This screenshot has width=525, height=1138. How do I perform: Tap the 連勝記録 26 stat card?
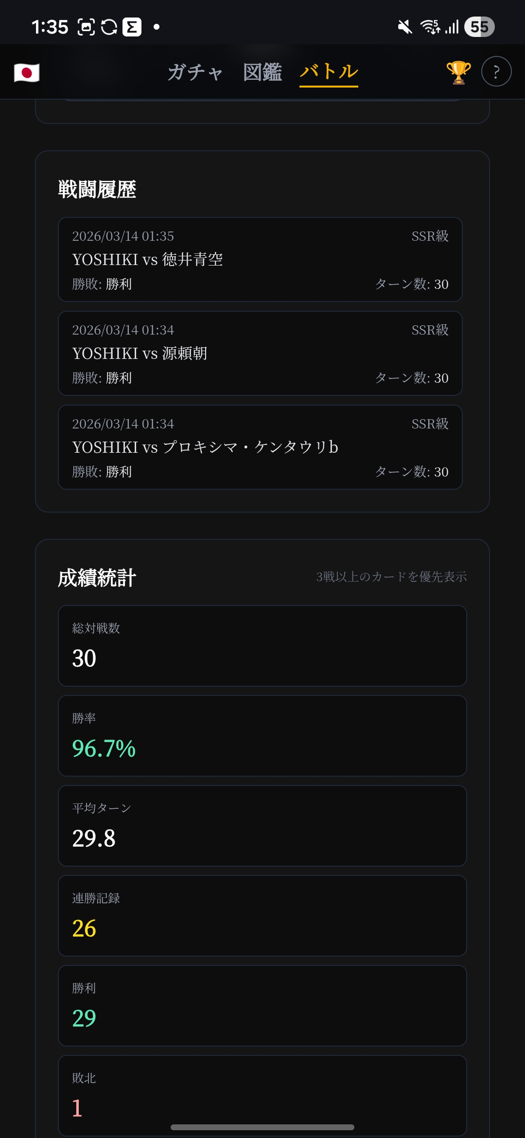[262, 916]
